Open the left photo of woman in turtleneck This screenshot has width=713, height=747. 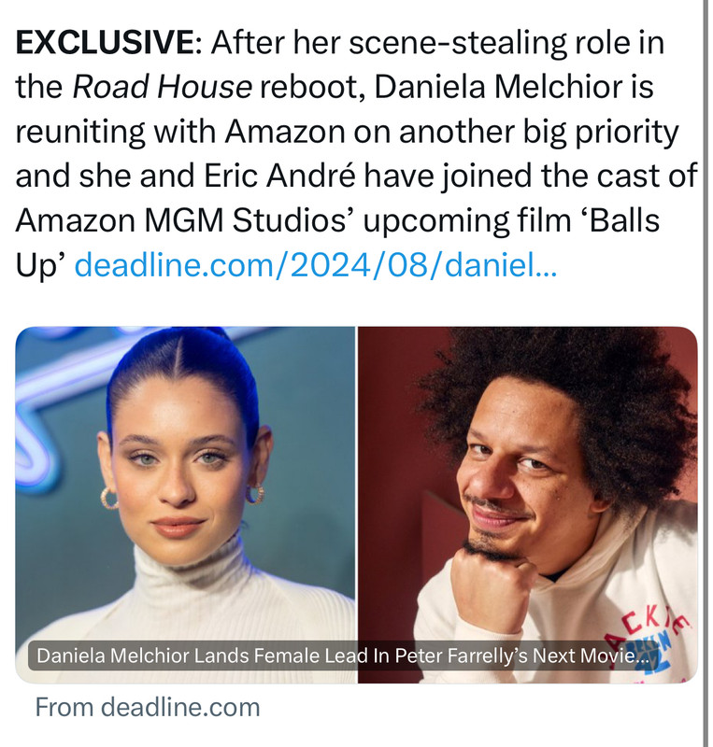186,504
